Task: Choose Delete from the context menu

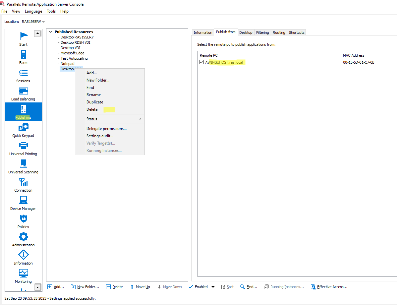Action: click(x=110, y=109)
